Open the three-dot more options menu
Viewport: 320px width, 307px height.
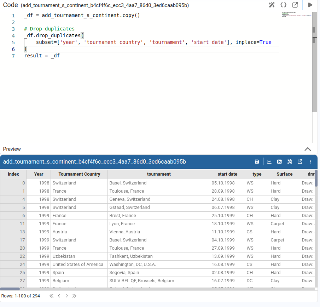click(x=310, y=162)
